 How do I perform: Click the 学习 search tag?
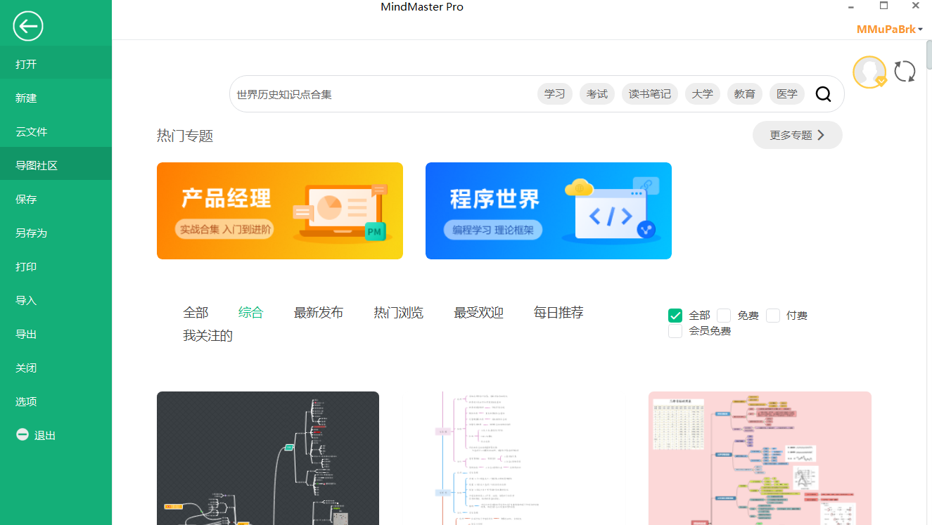tap(555, 94)
